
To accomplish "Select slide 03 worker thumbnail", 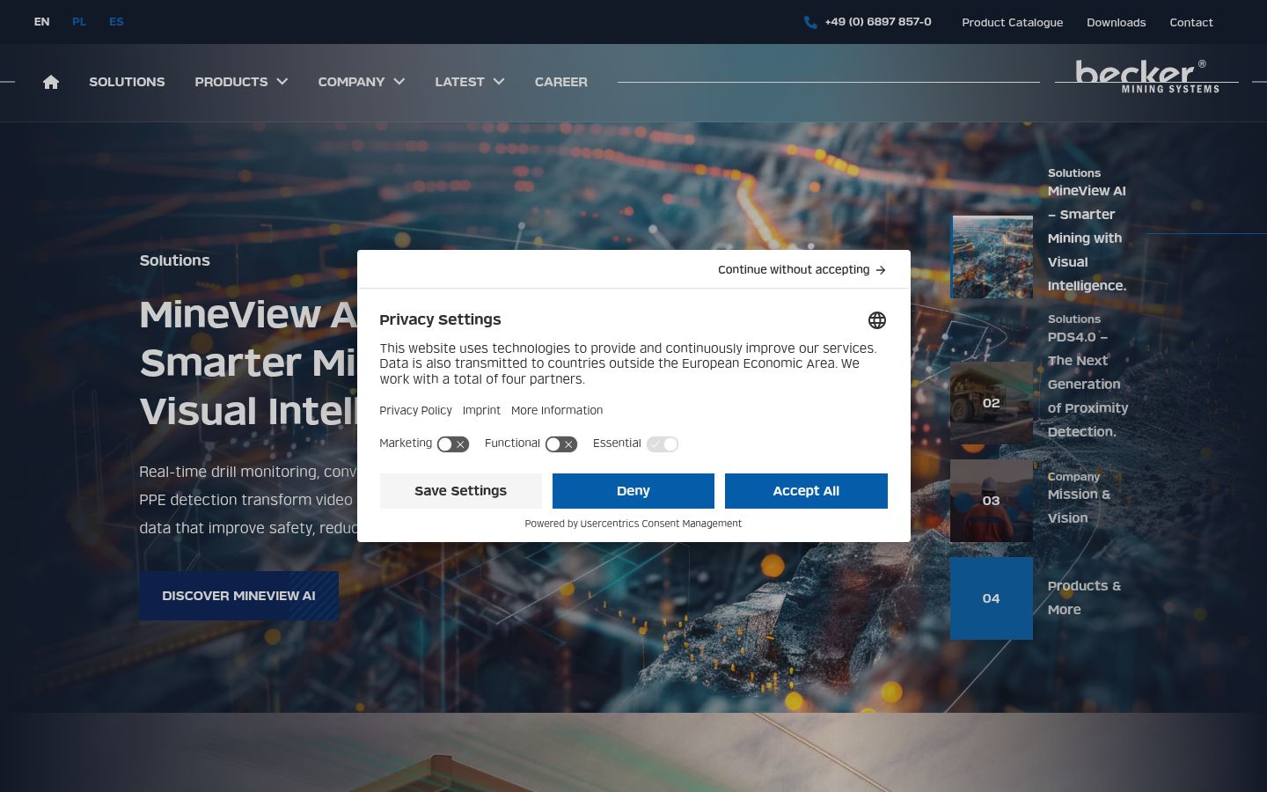I will 992,501.
